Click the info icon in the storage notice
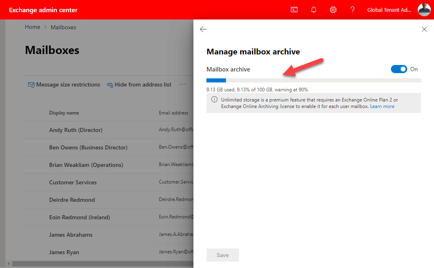This screenshot has height=268, width=434. point(214,99)
